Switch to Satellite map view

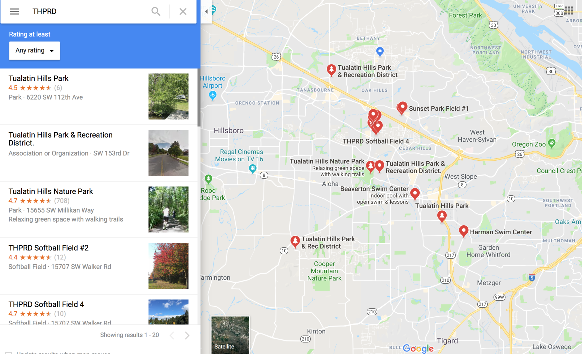pos(230,335)
